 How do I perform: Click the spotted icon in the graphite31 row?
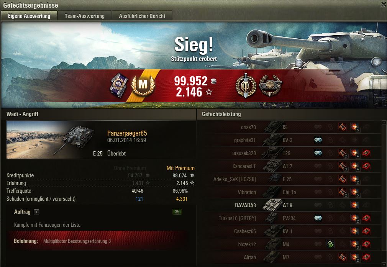tap(318, 140)
